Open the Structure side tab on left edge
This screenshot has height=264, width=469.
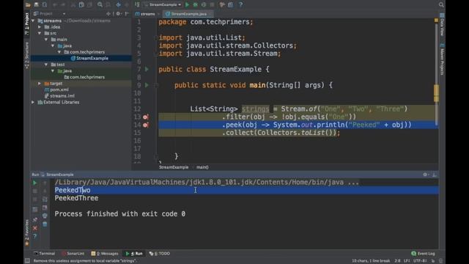(x=27, y=55)
